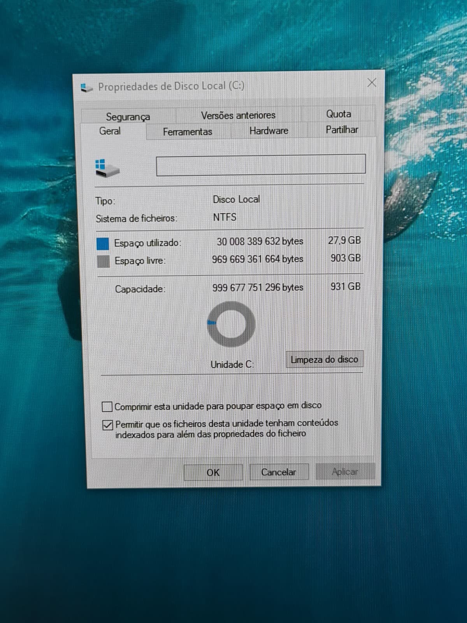Switch to the Segurança tab
467x623 pixels.
128,116
